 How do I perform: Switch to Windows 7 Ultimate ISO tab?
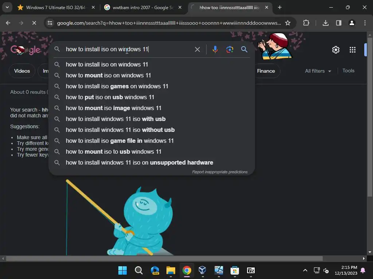pos(56,7)
